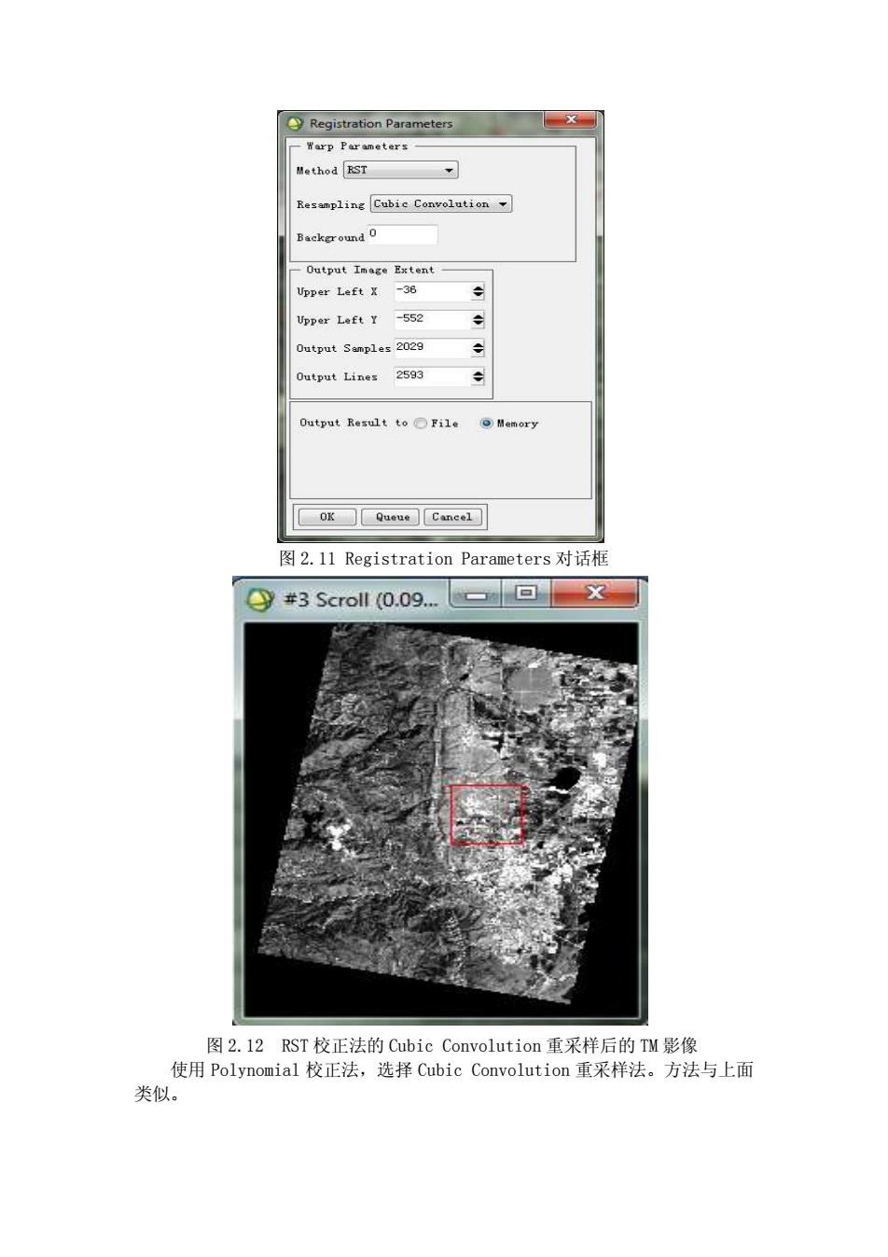The width and height of the screenshot is (888, 1257).
Task: Adjust the Output Lines spinner arrows
Action: (x=479, y=377)
